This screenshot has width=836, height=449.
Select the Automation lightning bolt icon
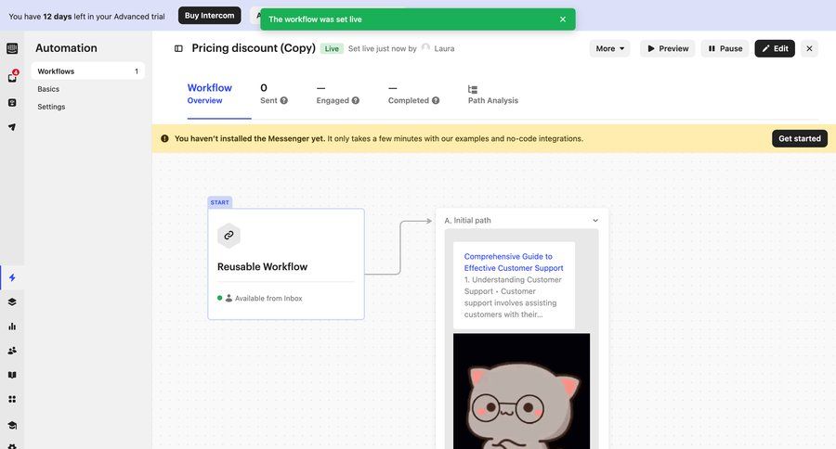tap(12, 277)
